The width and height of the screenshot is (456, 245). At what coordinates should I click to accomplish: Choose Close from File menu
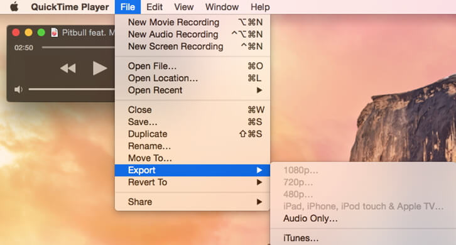coord(193,110)
